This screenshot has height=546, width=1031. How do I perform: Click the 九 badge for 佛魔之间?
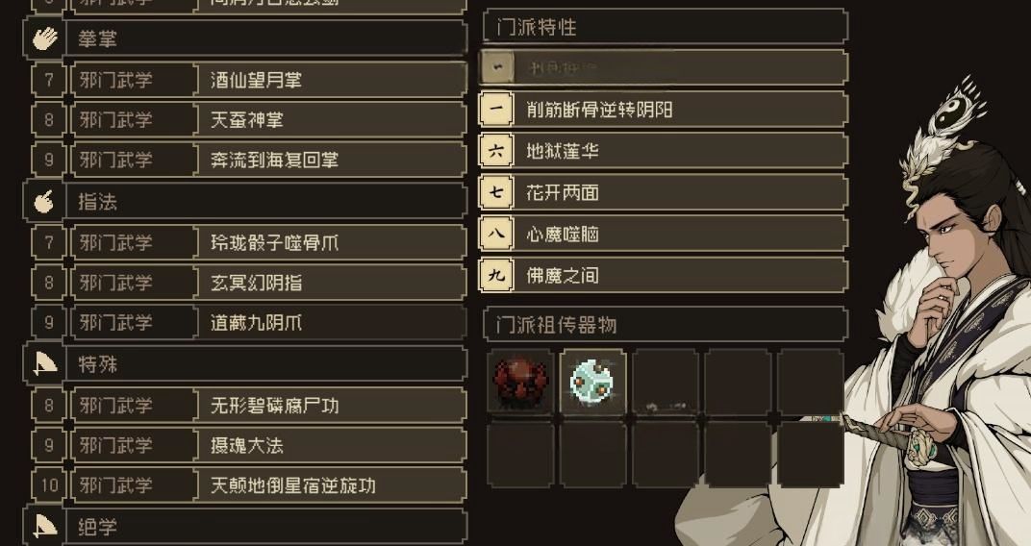(x=496, y=275)
